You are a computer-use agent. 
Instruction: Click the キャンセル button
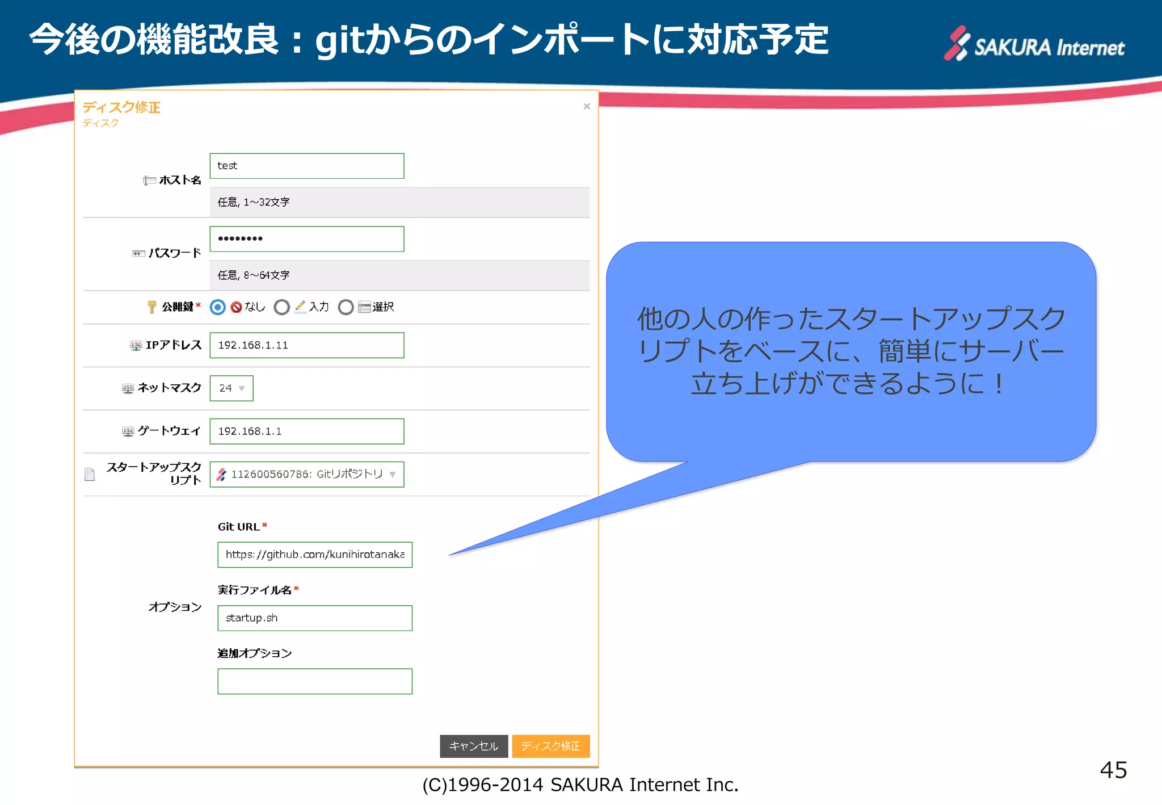pyautogui.click(x=474, y=746)
